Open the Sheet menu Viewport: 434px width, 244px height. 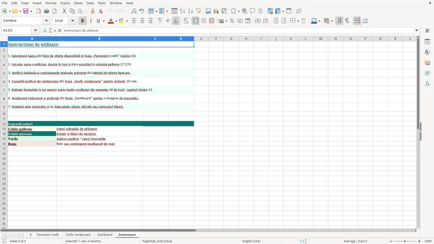click(x=78, y=3)
